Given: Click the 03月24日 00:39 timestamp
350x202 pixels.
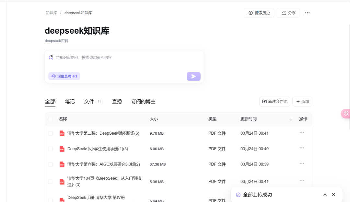Looking at the screenshot, I should point(254,164).
